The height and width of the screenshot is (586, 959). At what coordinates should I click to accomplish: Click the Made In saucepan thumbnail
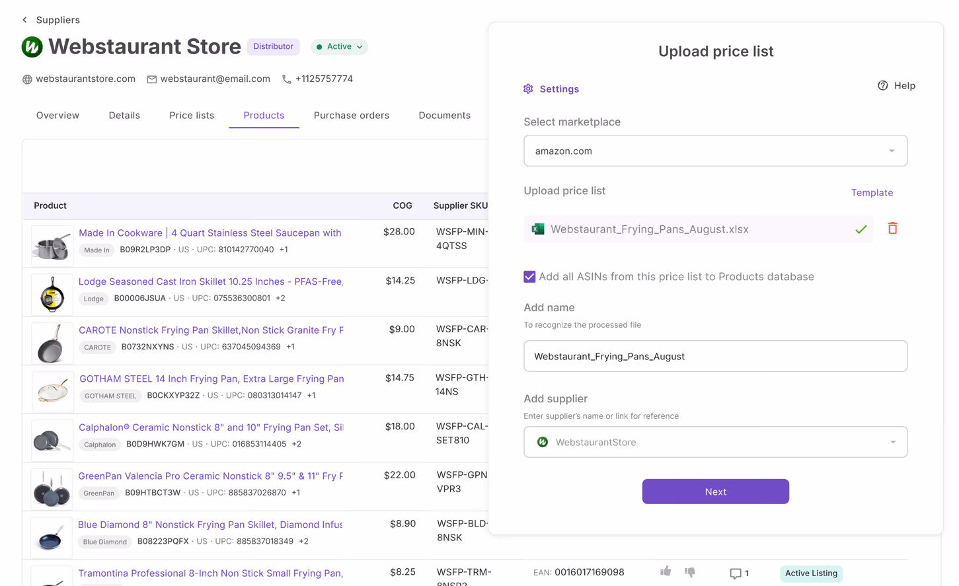point(52,244)
